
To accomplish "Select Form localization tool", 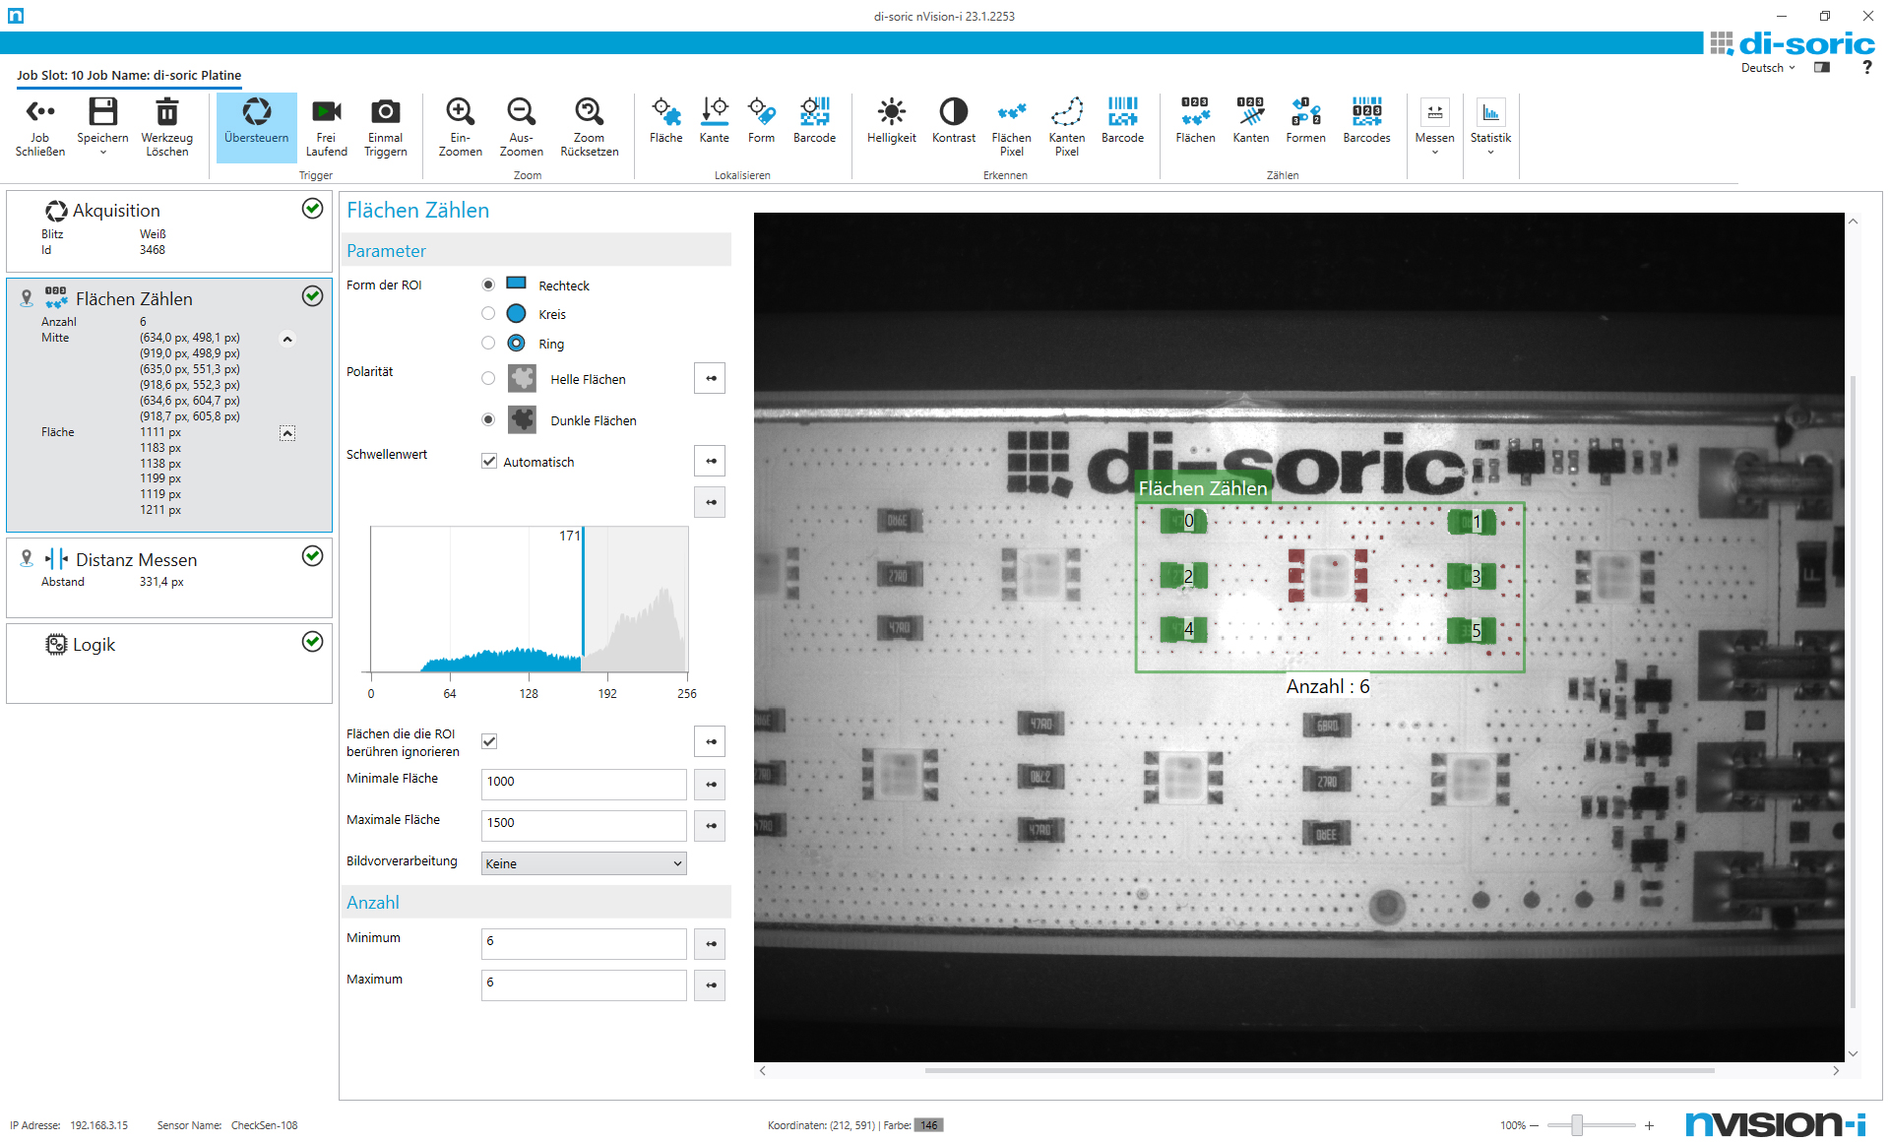I will pos(761,120).
